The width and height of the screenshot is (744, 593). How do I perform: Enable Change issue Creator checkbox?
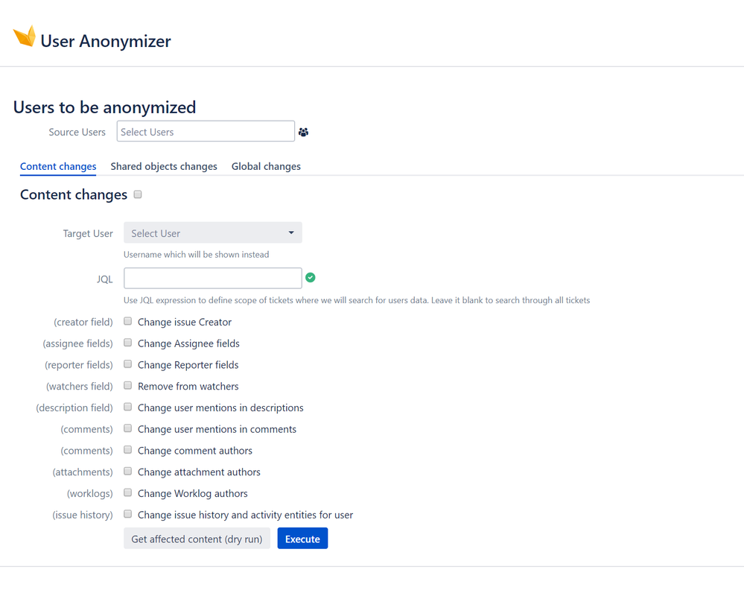[x=127, y=321]
